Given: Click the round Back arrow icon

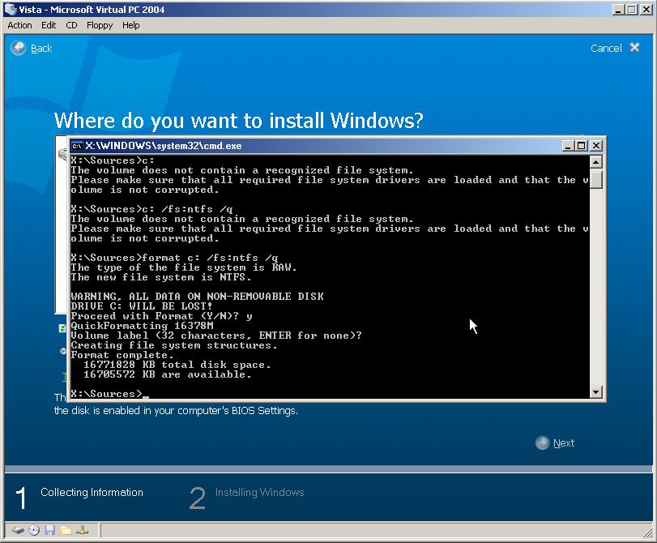Looking at the screenshot, I should 18,48.
